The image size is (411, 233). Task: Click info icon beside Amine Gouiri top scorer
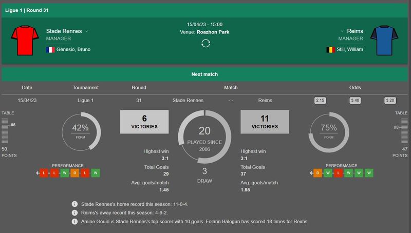coord(74,222)
